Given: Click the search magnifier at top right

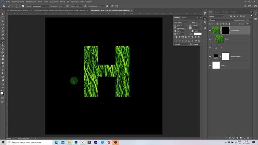Looking at the screenshot, I should [246, 6].
